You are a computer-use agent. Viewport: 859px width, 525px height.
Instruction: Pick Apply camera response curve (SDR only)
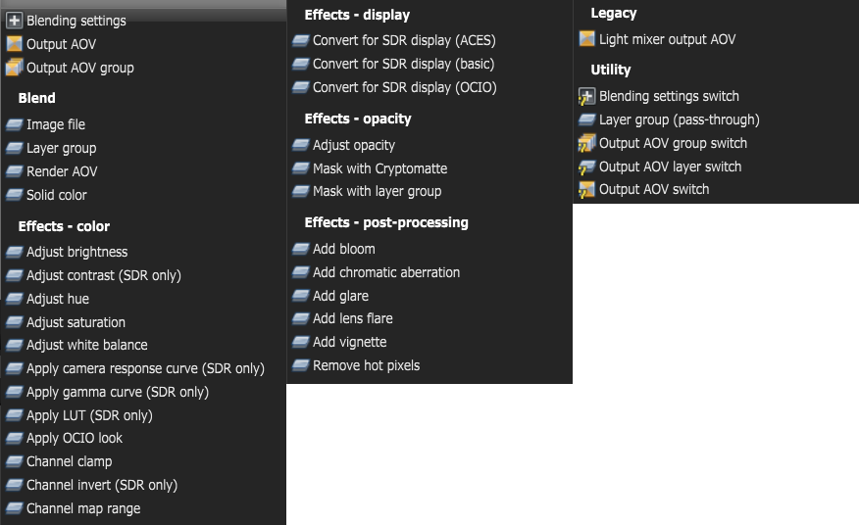[x=145, y=368]
